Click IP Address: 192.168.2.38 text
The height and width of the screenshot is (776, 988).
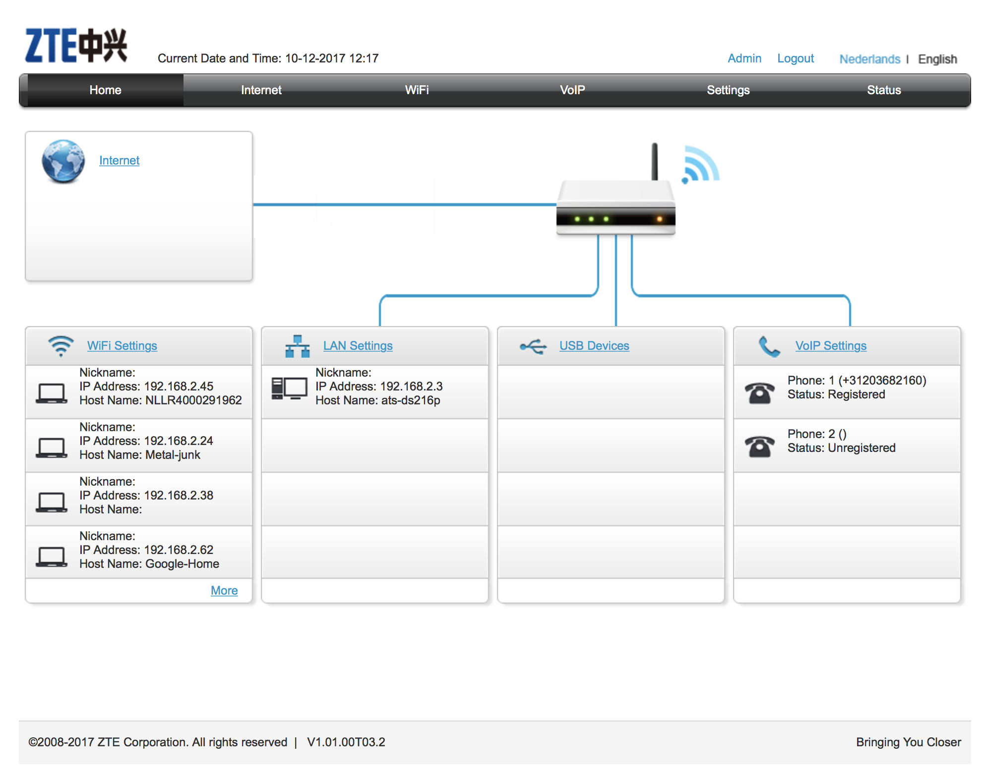click(146, 496)
